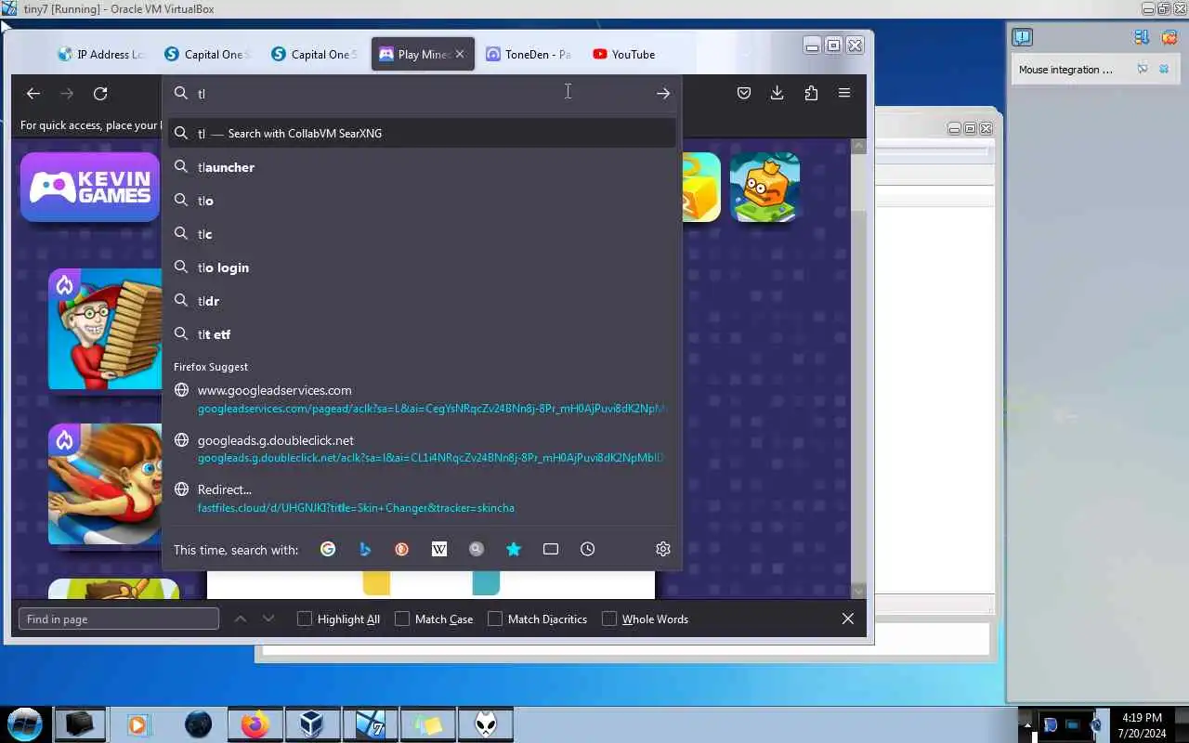Switch to the ToneDen tab
The image size is (1189, 743).
coord(529,54)
